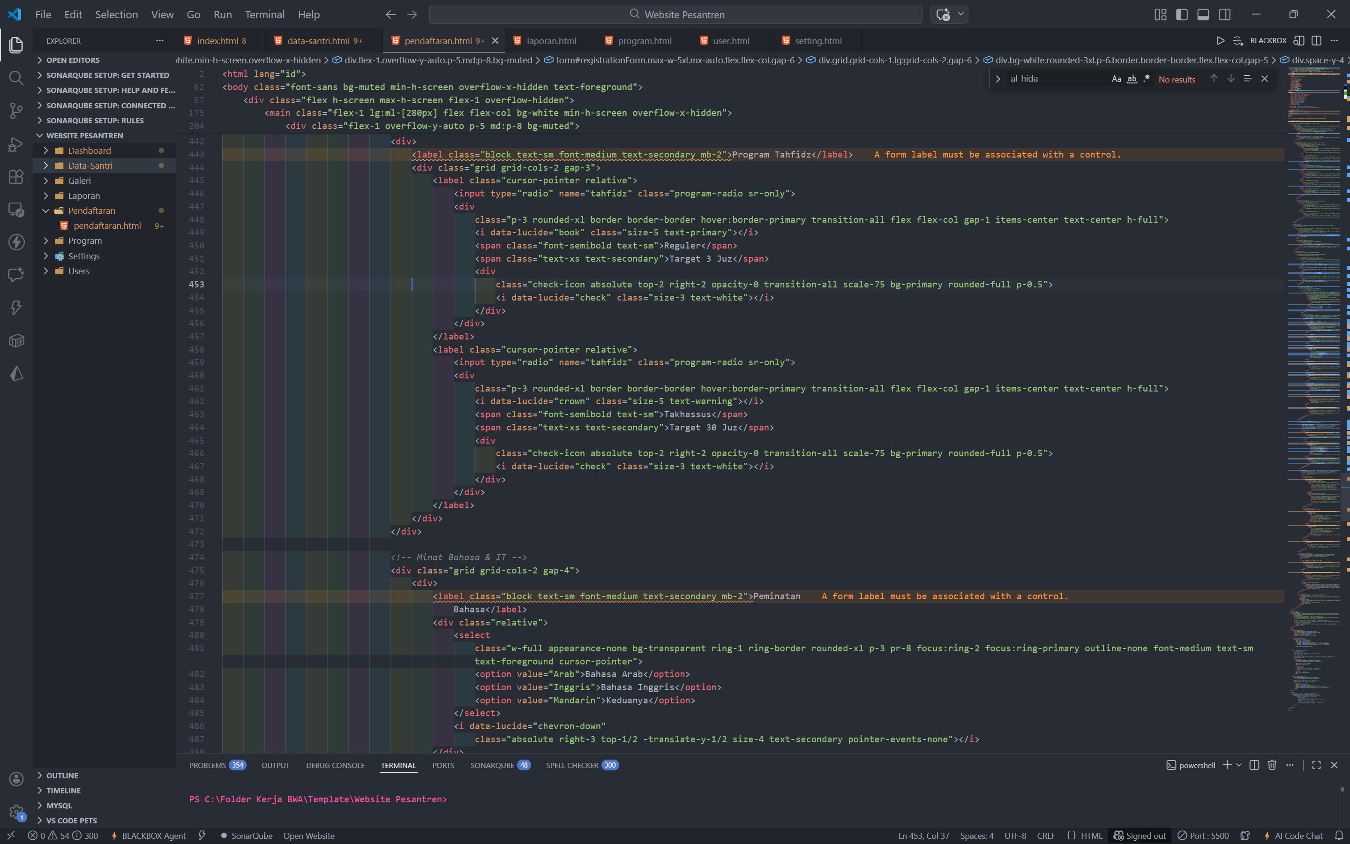Toggle Match Whole Word in find widget
Screen dimensions: 1350x844
pyautogui.click(x=1131, y=79)
